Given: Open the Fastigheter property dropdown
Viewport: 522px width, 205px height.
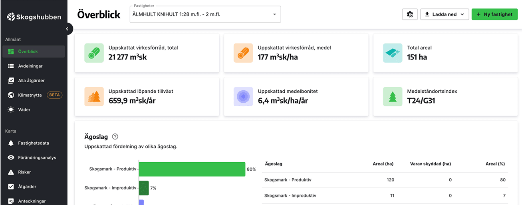Looking at the screenshot, I should [205, 14].
